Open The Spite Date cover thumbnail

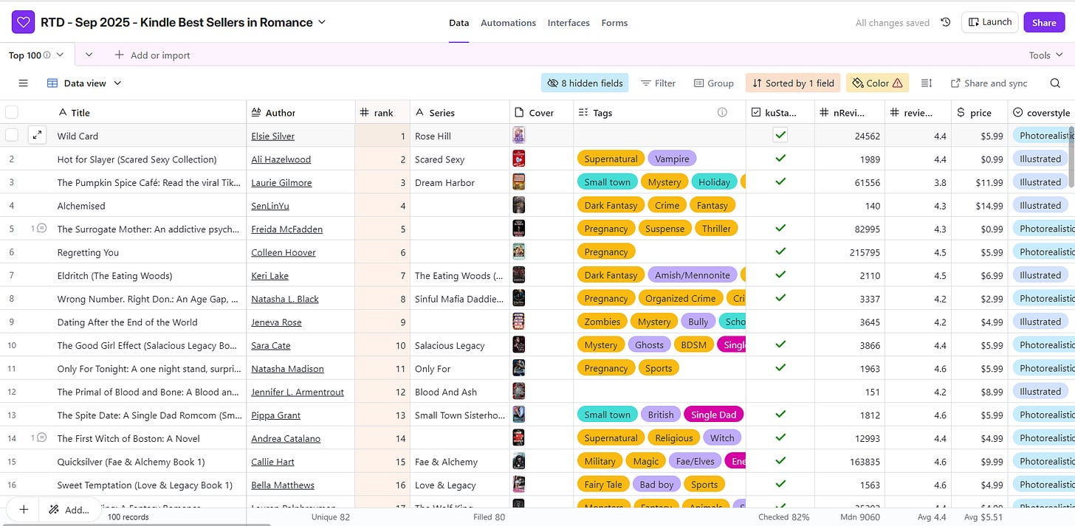[x=519, y=415]
